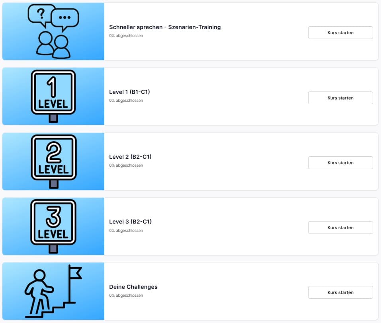381x323 pixels.
Task: Click 0% abgeschlossen under Level 3
Action: tap(126, 230)
